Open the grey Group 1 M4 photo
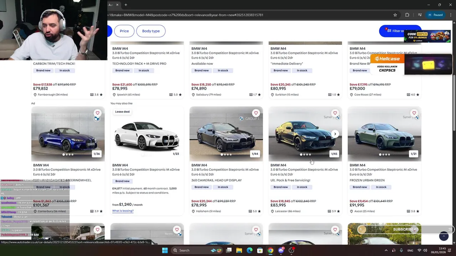The image size is (456, 256). point(226,134)
